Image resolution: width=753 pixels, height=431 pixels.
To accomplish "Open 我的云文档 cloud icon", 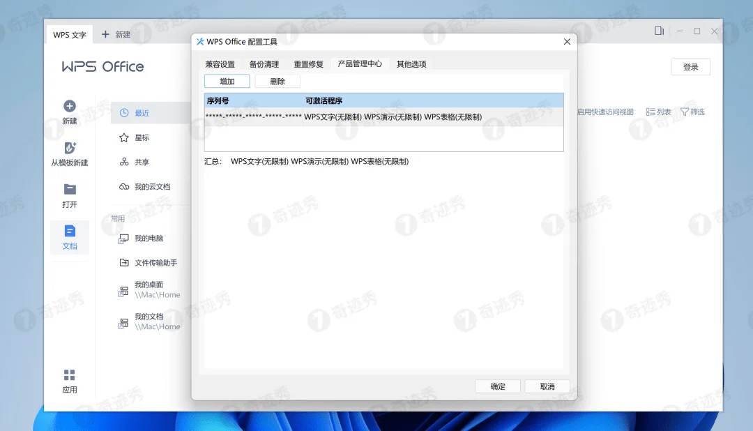I will (125, 186).
